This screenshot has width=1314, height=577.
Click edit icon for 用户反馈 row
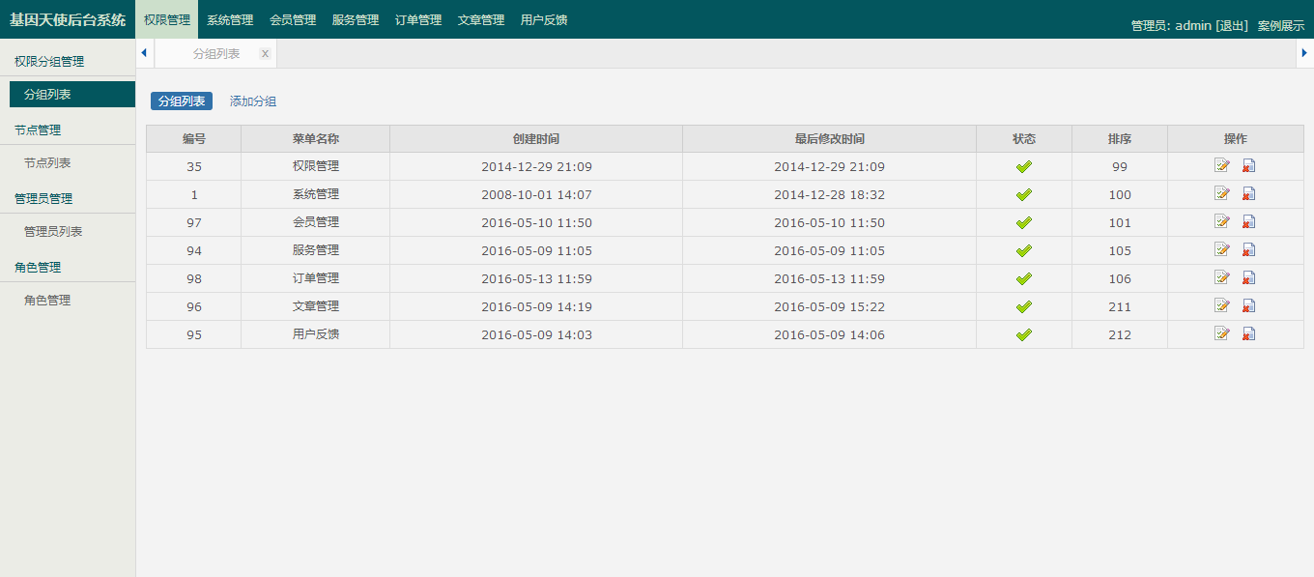click(x=1222, y=333)
